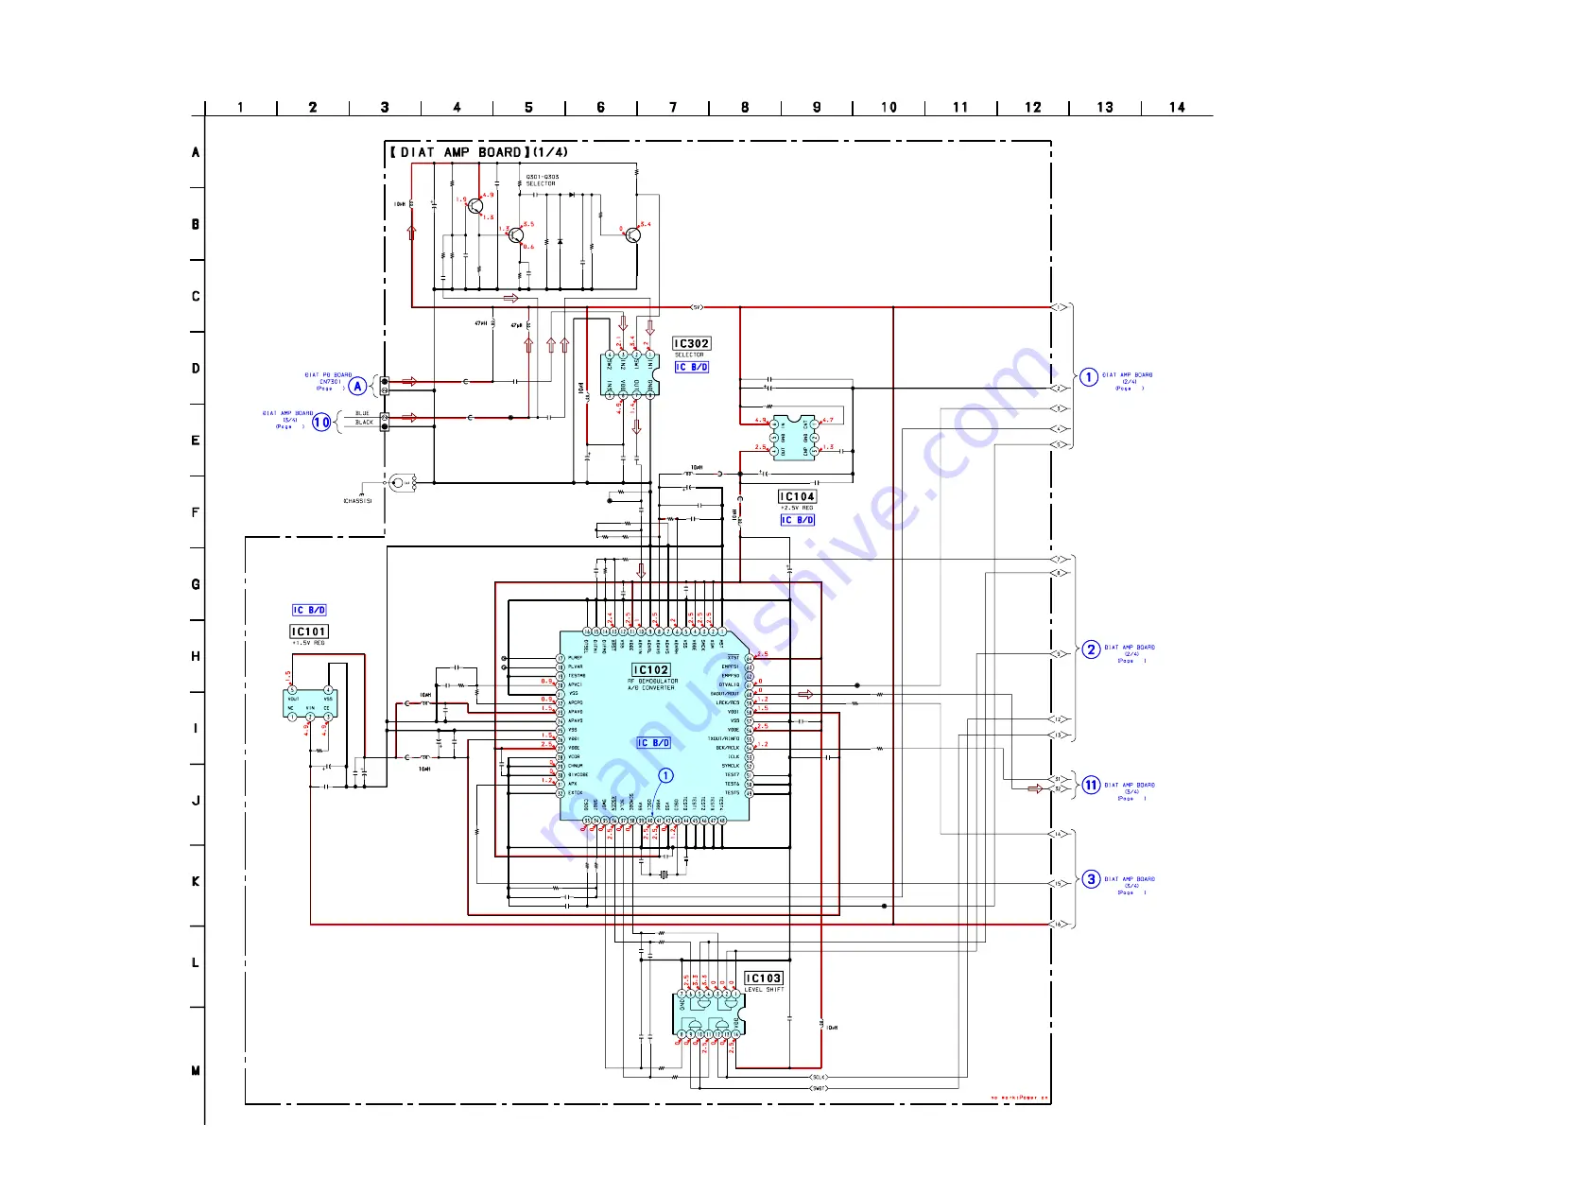This screenshot has height=1194, width=1588.
Task: Click the (CHASSIS) label
Action: coord(357,501)
